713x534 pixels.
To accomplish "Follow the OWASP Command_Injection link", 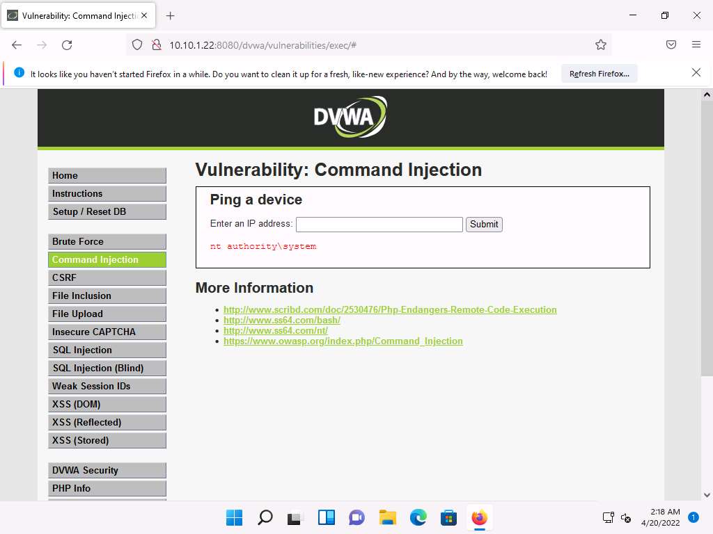I will (343, 341).
